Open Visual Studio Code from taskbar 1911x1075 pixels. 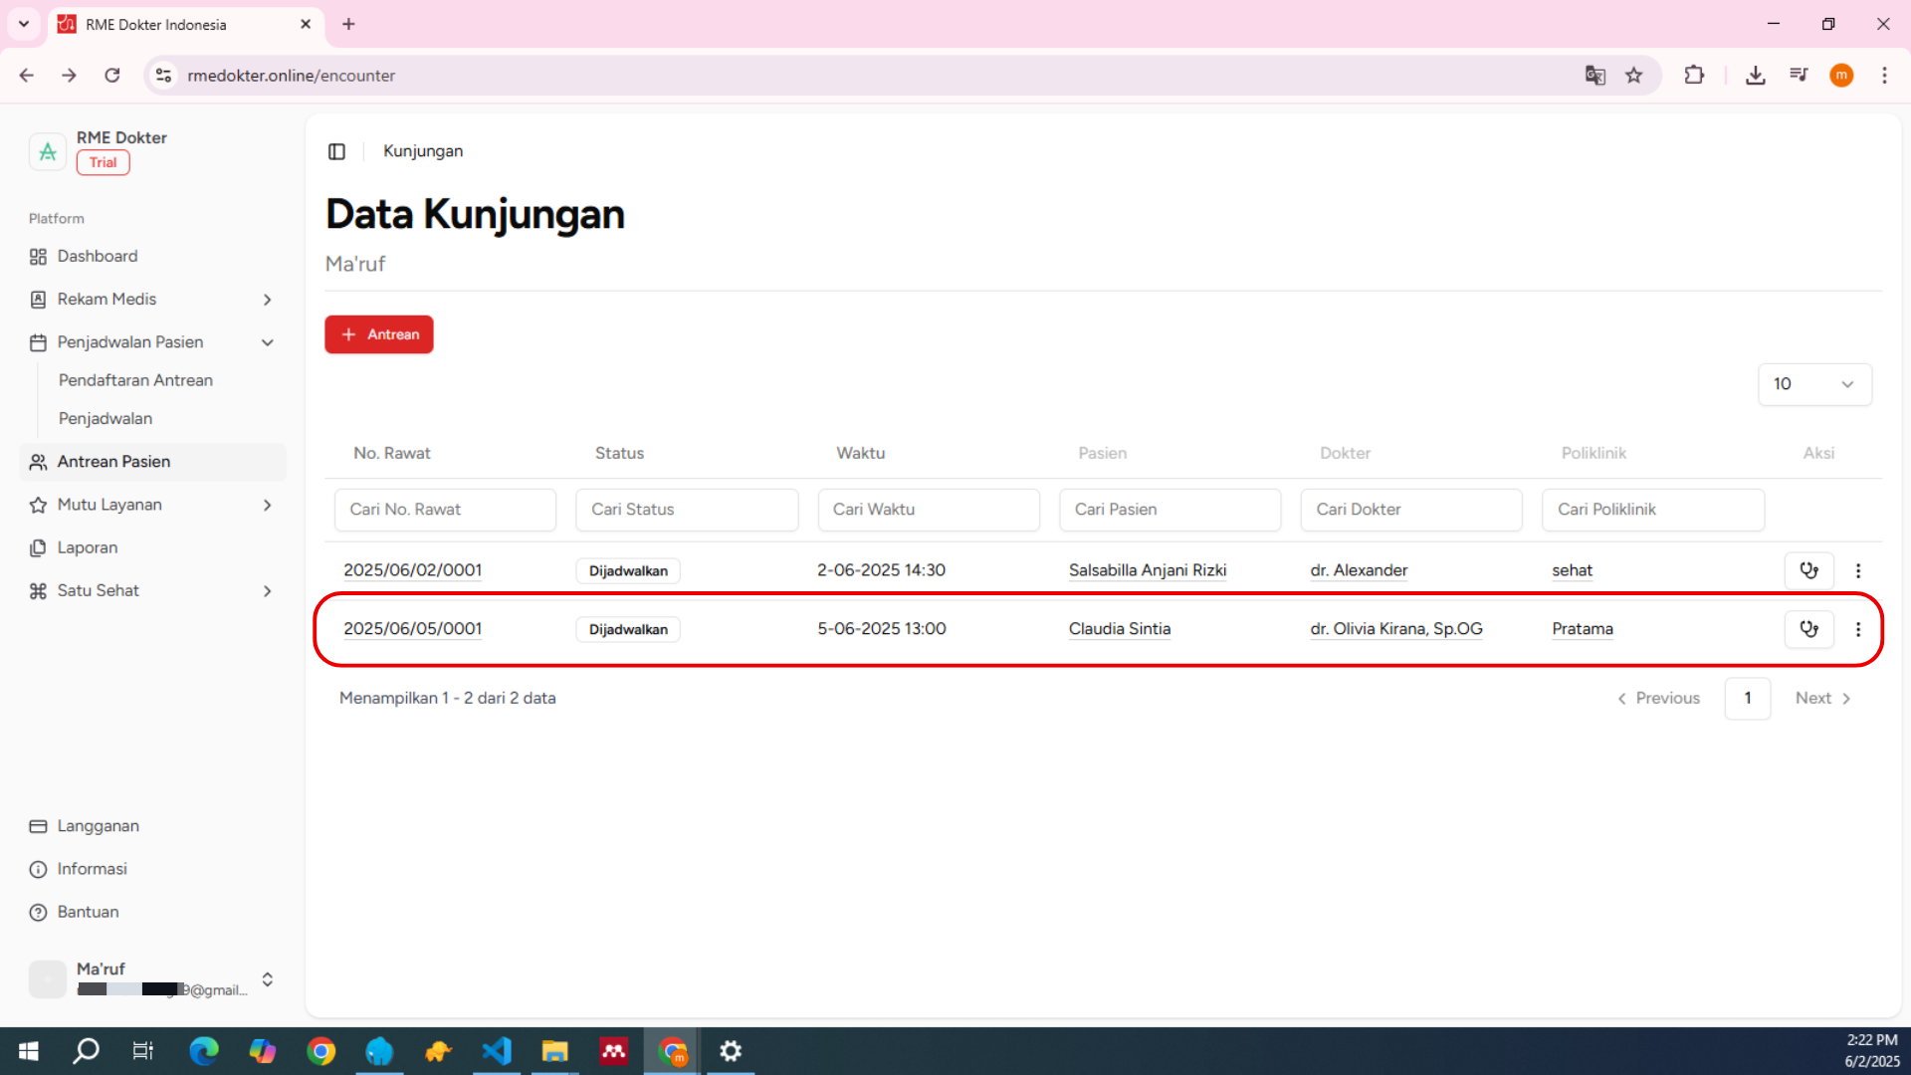497,1051
